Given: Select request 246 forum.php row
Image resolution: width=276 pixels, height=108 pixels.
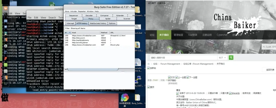Looking at the screenshot, I should click(100, 45).
